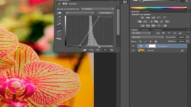Click the link icon on Curvas 1 layer

point(147,46)
